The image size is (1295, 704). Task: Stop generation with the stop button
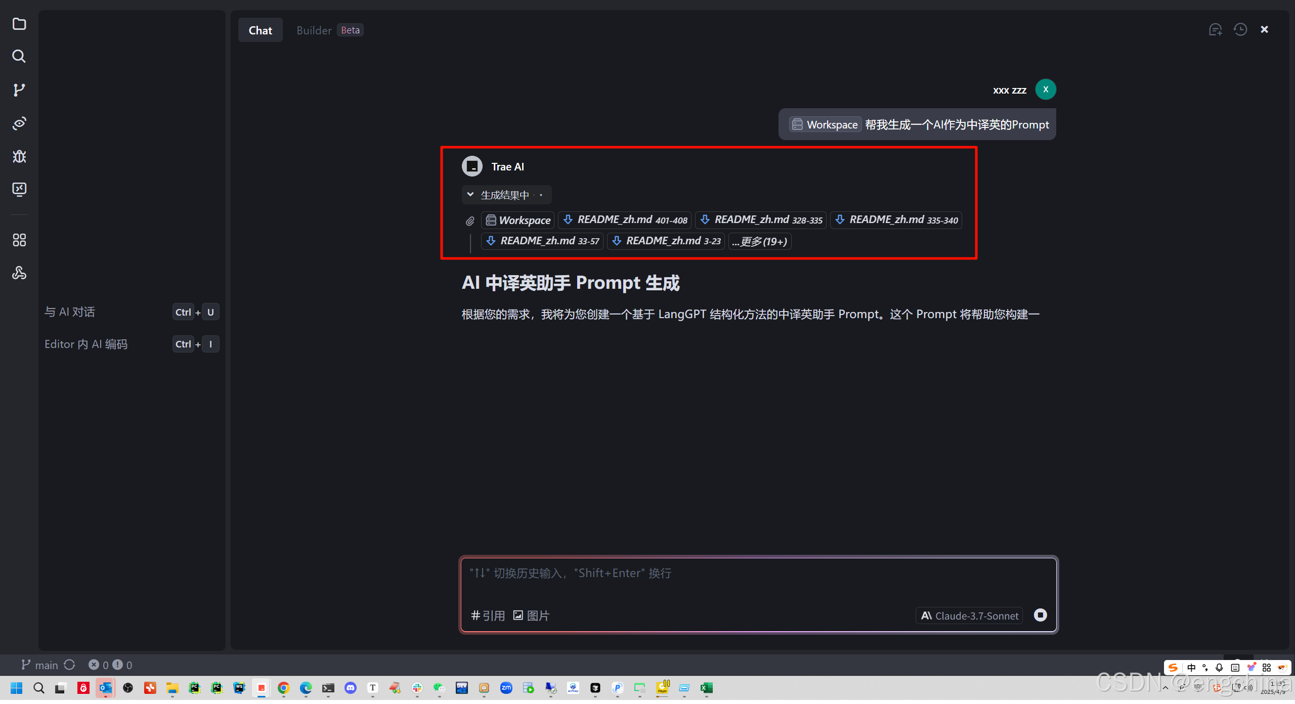click(1040, 615)
